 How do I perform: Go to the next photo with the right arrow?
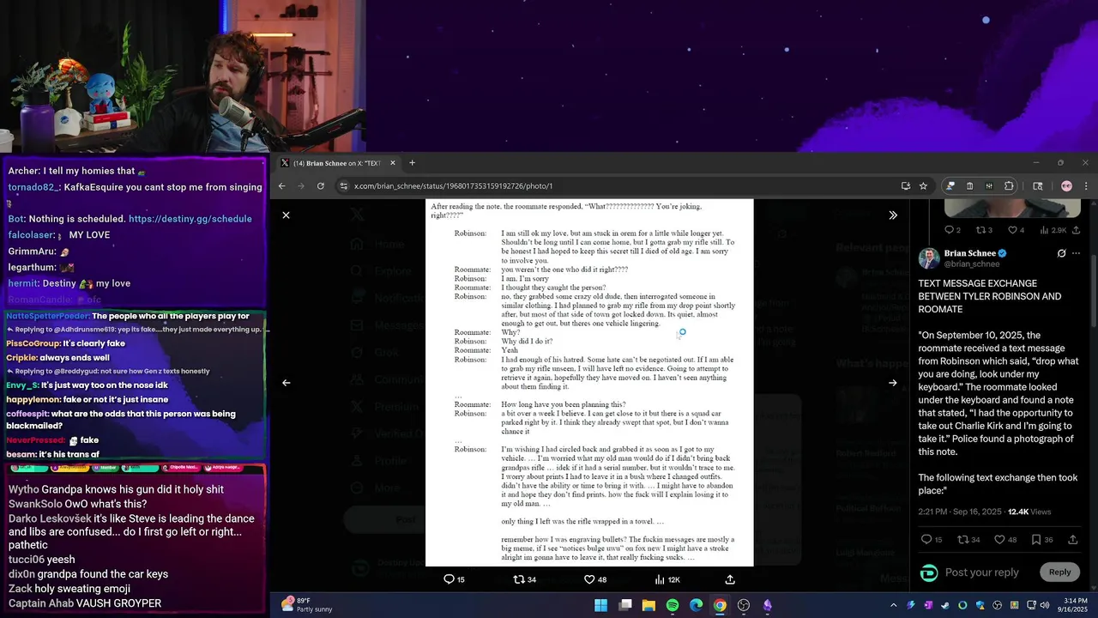(893, 383)
